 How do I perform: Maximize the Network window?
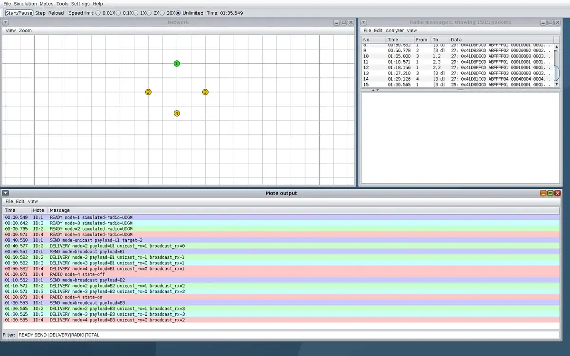(344, 22)
